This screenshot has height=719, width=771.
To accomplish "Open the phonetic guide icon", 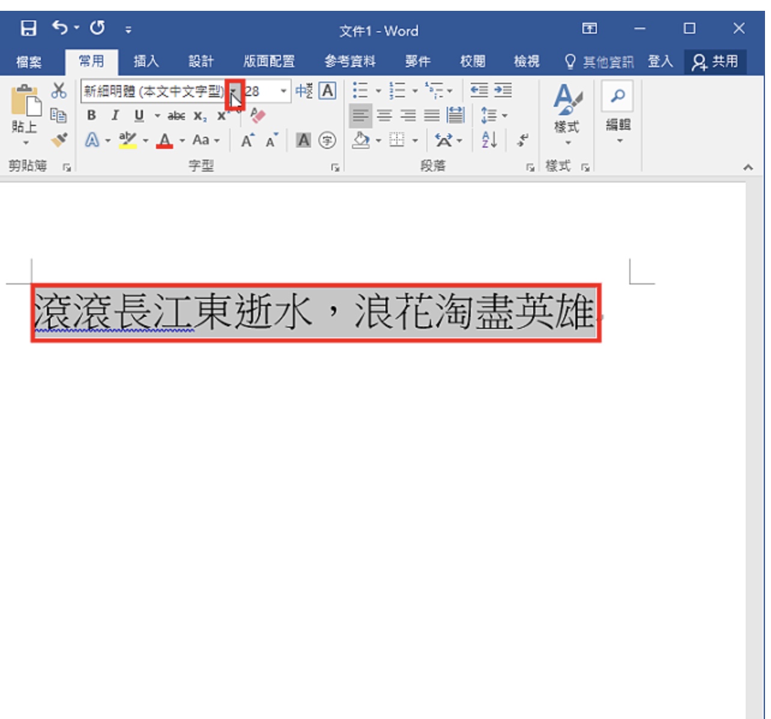I will click(x=304, y=91).
